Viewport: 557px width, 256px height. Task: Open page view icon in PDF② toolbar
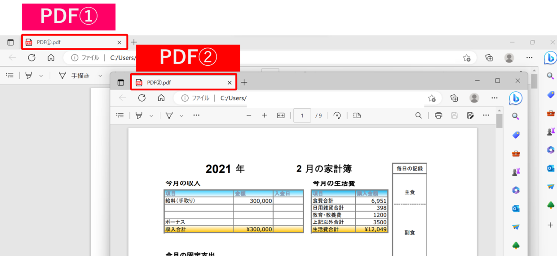pos(357,115)
